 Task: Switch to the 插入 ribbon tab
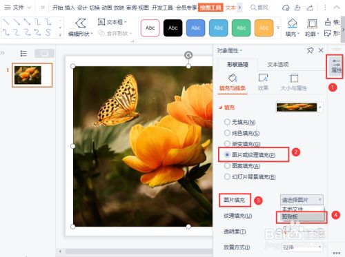(70, 8)
